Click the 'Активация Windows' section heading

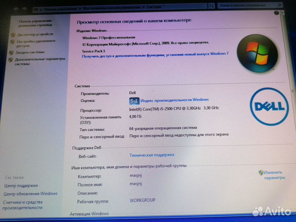point(89,214)
